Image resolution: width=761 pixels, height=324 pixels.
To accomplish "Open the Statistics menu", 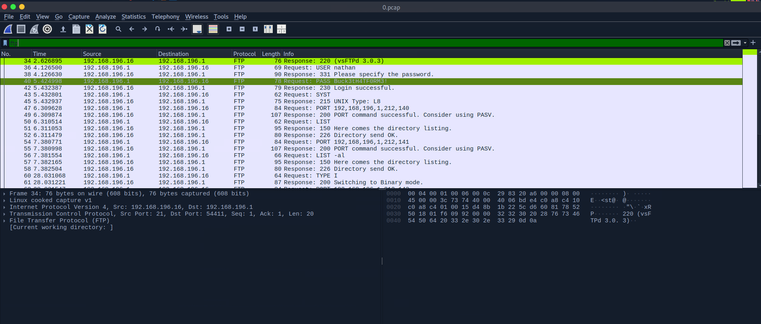I will (134, 17).
